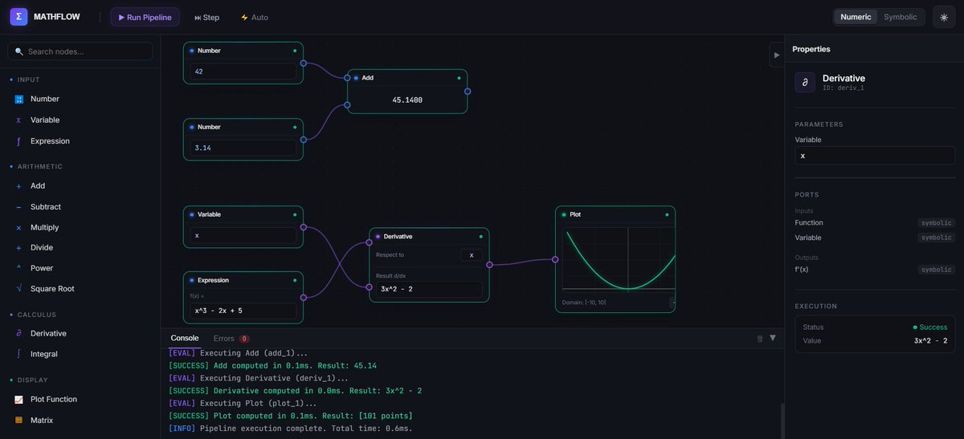Viewport: 964px width, 439px height.
Task: Pick the Multiply icon in sidebar
Action: tap(19, 228)
